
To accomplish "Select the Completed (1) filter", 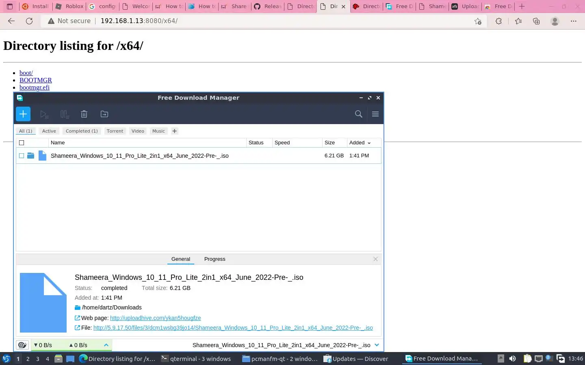I will pyautogui.click(x=82, y=131).
